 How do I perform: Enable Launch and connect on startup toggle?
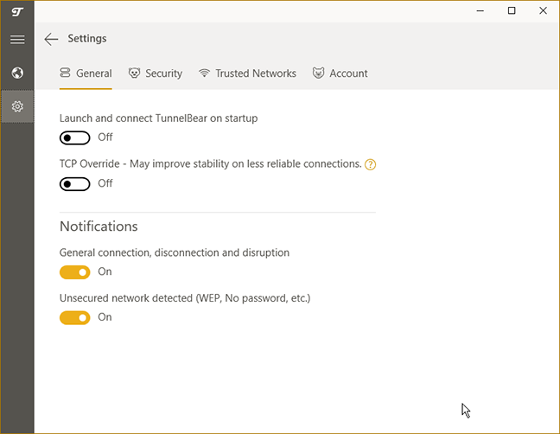(x=75, y=137)
